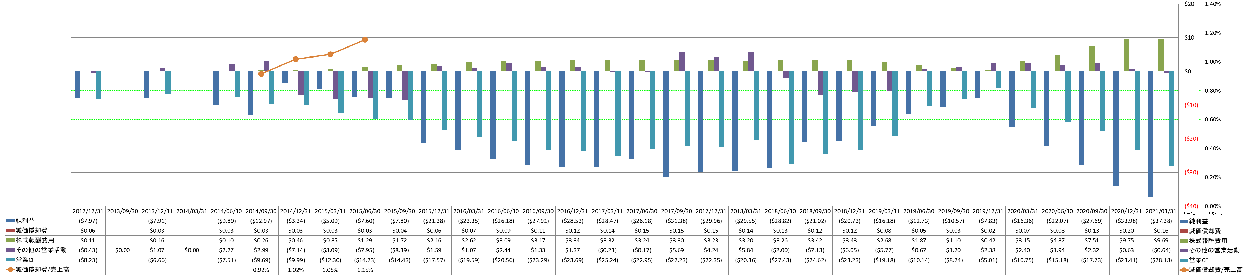Click the blue 純利益 bar for 2021/03/31

(x=1151, y=134)
